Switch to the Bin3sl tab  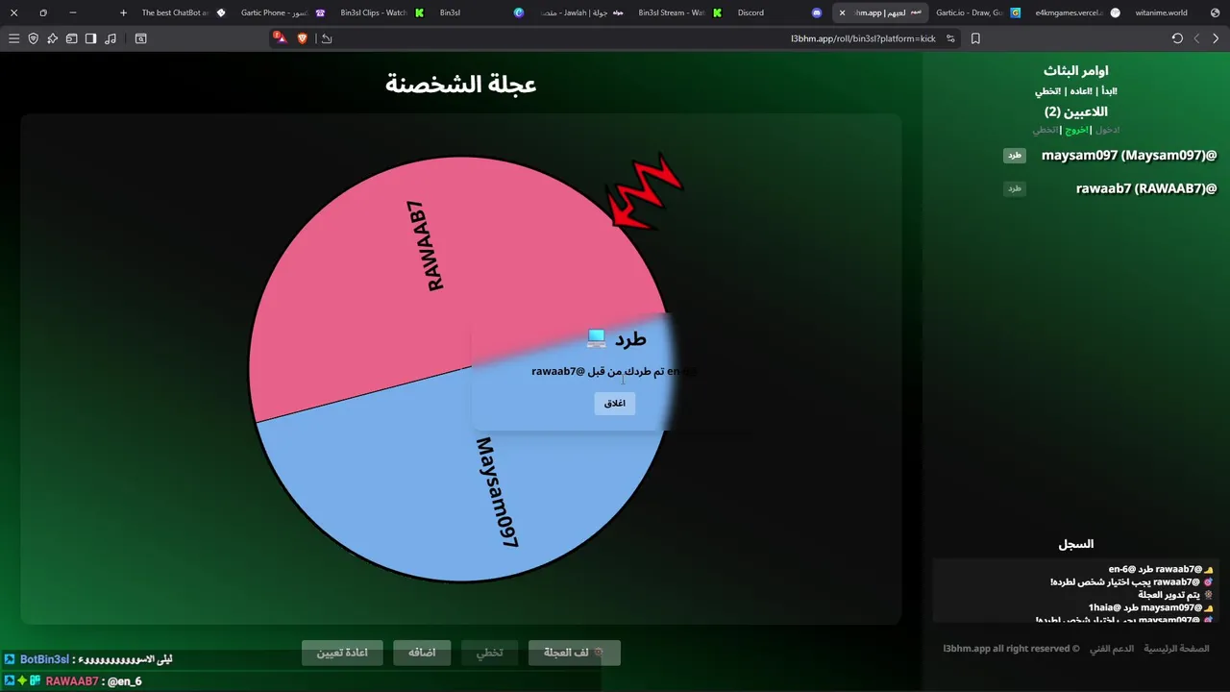(x=480, y=12)
